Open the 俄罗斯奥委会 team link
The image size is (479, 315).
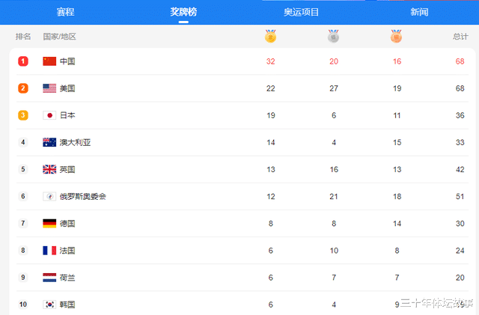[83, 196]
